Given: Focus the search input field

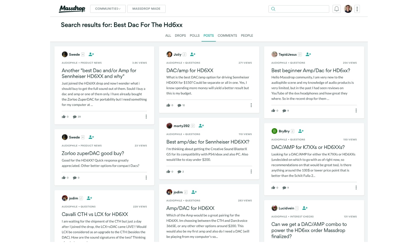Looking at the screenshot, I should coord(302,9).
